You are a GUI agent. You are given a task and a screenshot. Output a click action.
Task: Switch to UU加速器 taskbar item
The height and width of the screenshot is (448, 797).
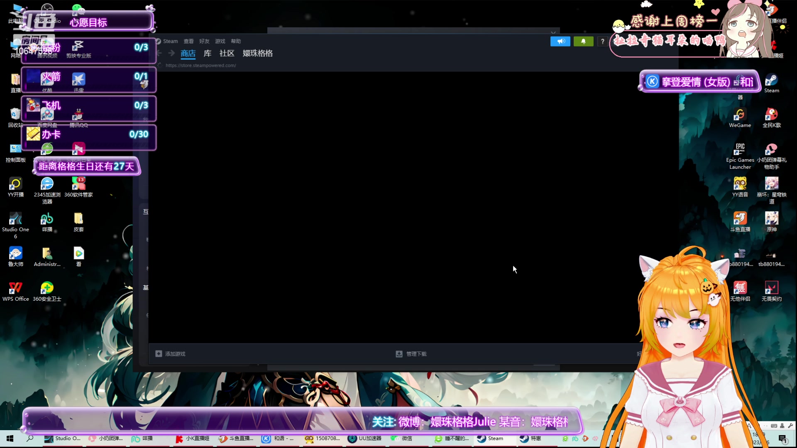point(365,438)
